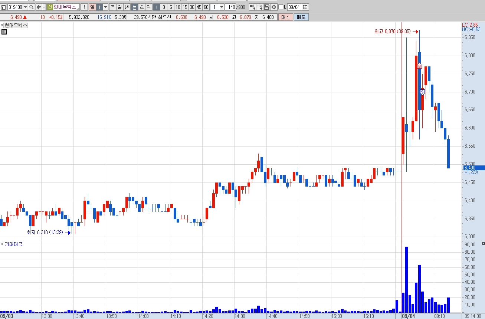This screenshot has width=485, height=319.
Task: Expand the sound options dropdown arrow
Action: pos(44,7)
